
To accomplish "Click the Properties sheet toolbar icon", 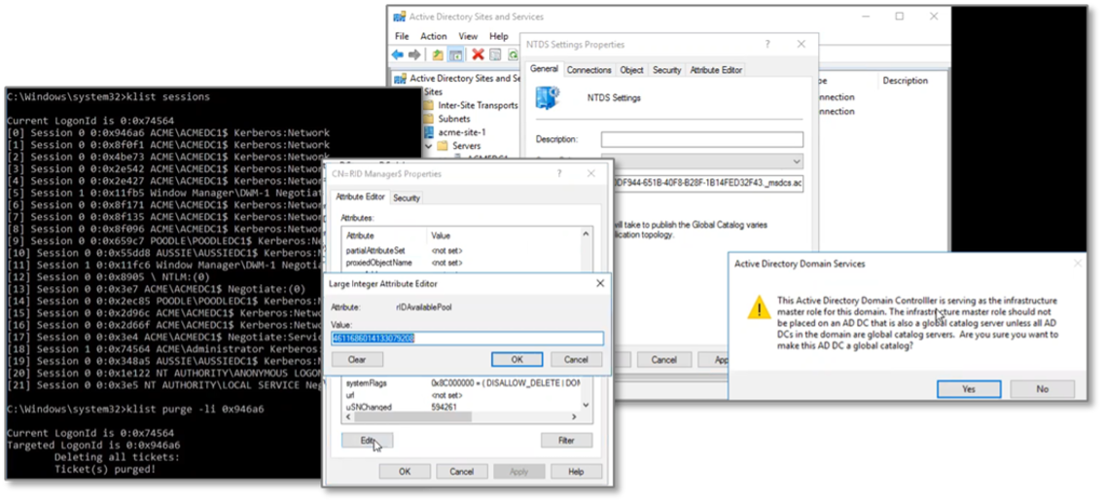I will tap(495, 54).
